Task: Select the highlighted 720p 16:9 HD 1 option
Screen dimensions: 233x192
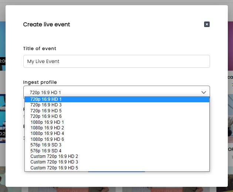Action: (x=117, y=99)
